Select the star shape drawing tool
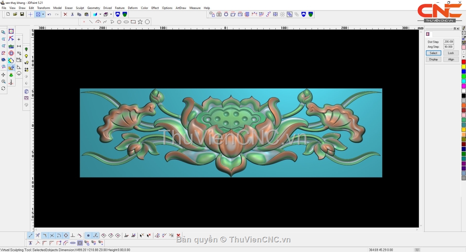Viewport: 466px width, 252px height. point(140,22)
